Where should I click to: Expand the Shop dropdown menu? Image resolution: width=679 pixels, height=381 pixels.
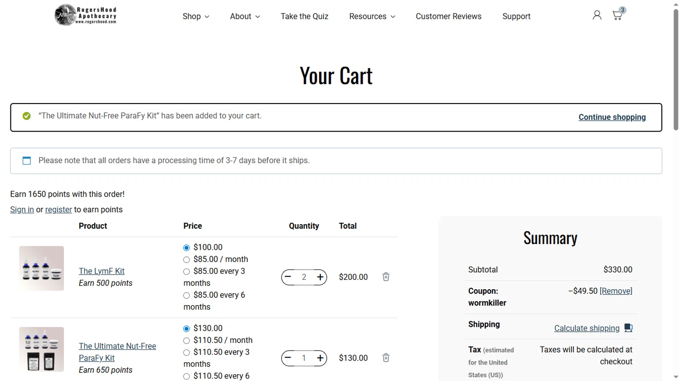click(x=196, y=16)
